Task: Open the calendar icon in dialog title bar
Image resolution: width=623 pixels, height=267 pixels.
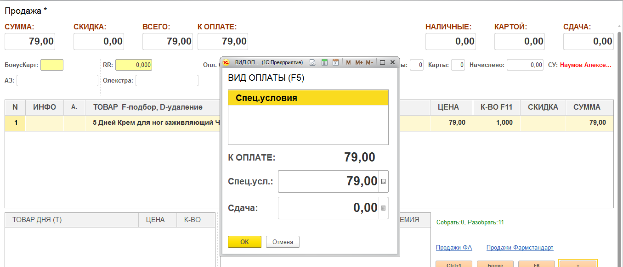Action: click(x=335, y=62)
